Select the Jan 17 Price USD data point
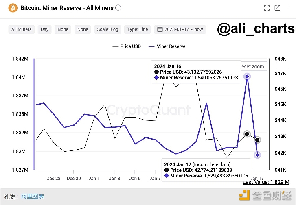This screenshot has width=296, height=205. click(x=257, y=140)
